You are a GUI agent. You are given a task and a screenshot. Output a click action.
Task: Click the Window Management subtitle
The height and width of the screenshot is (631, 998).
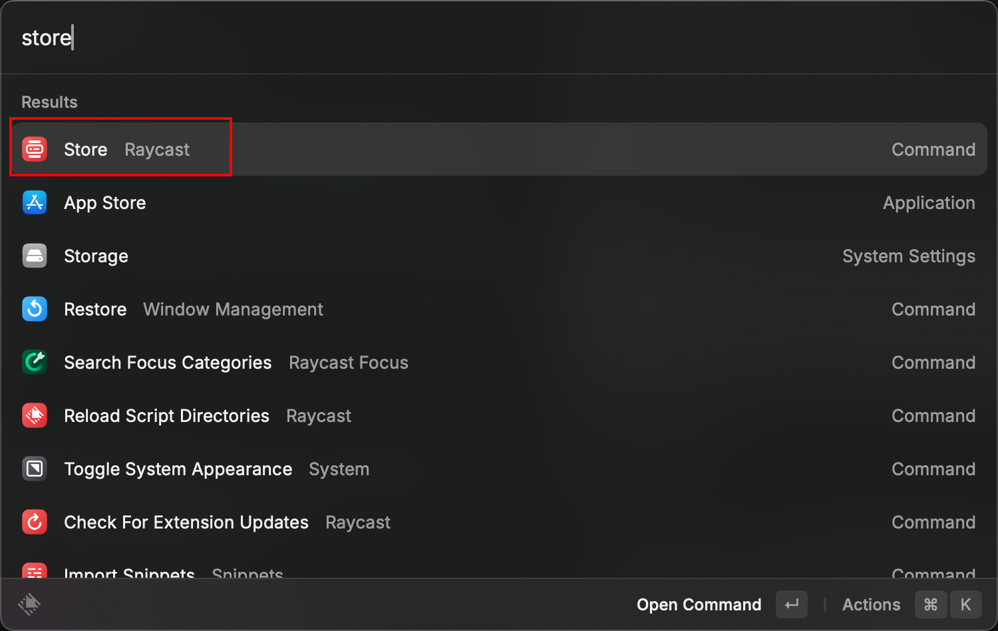pyautogui.click(x=233, y=310)
